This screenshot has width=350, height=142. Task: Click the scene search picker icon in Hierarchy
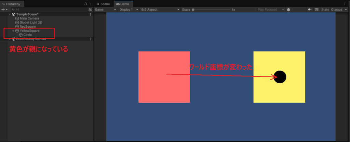click(90, 10)
